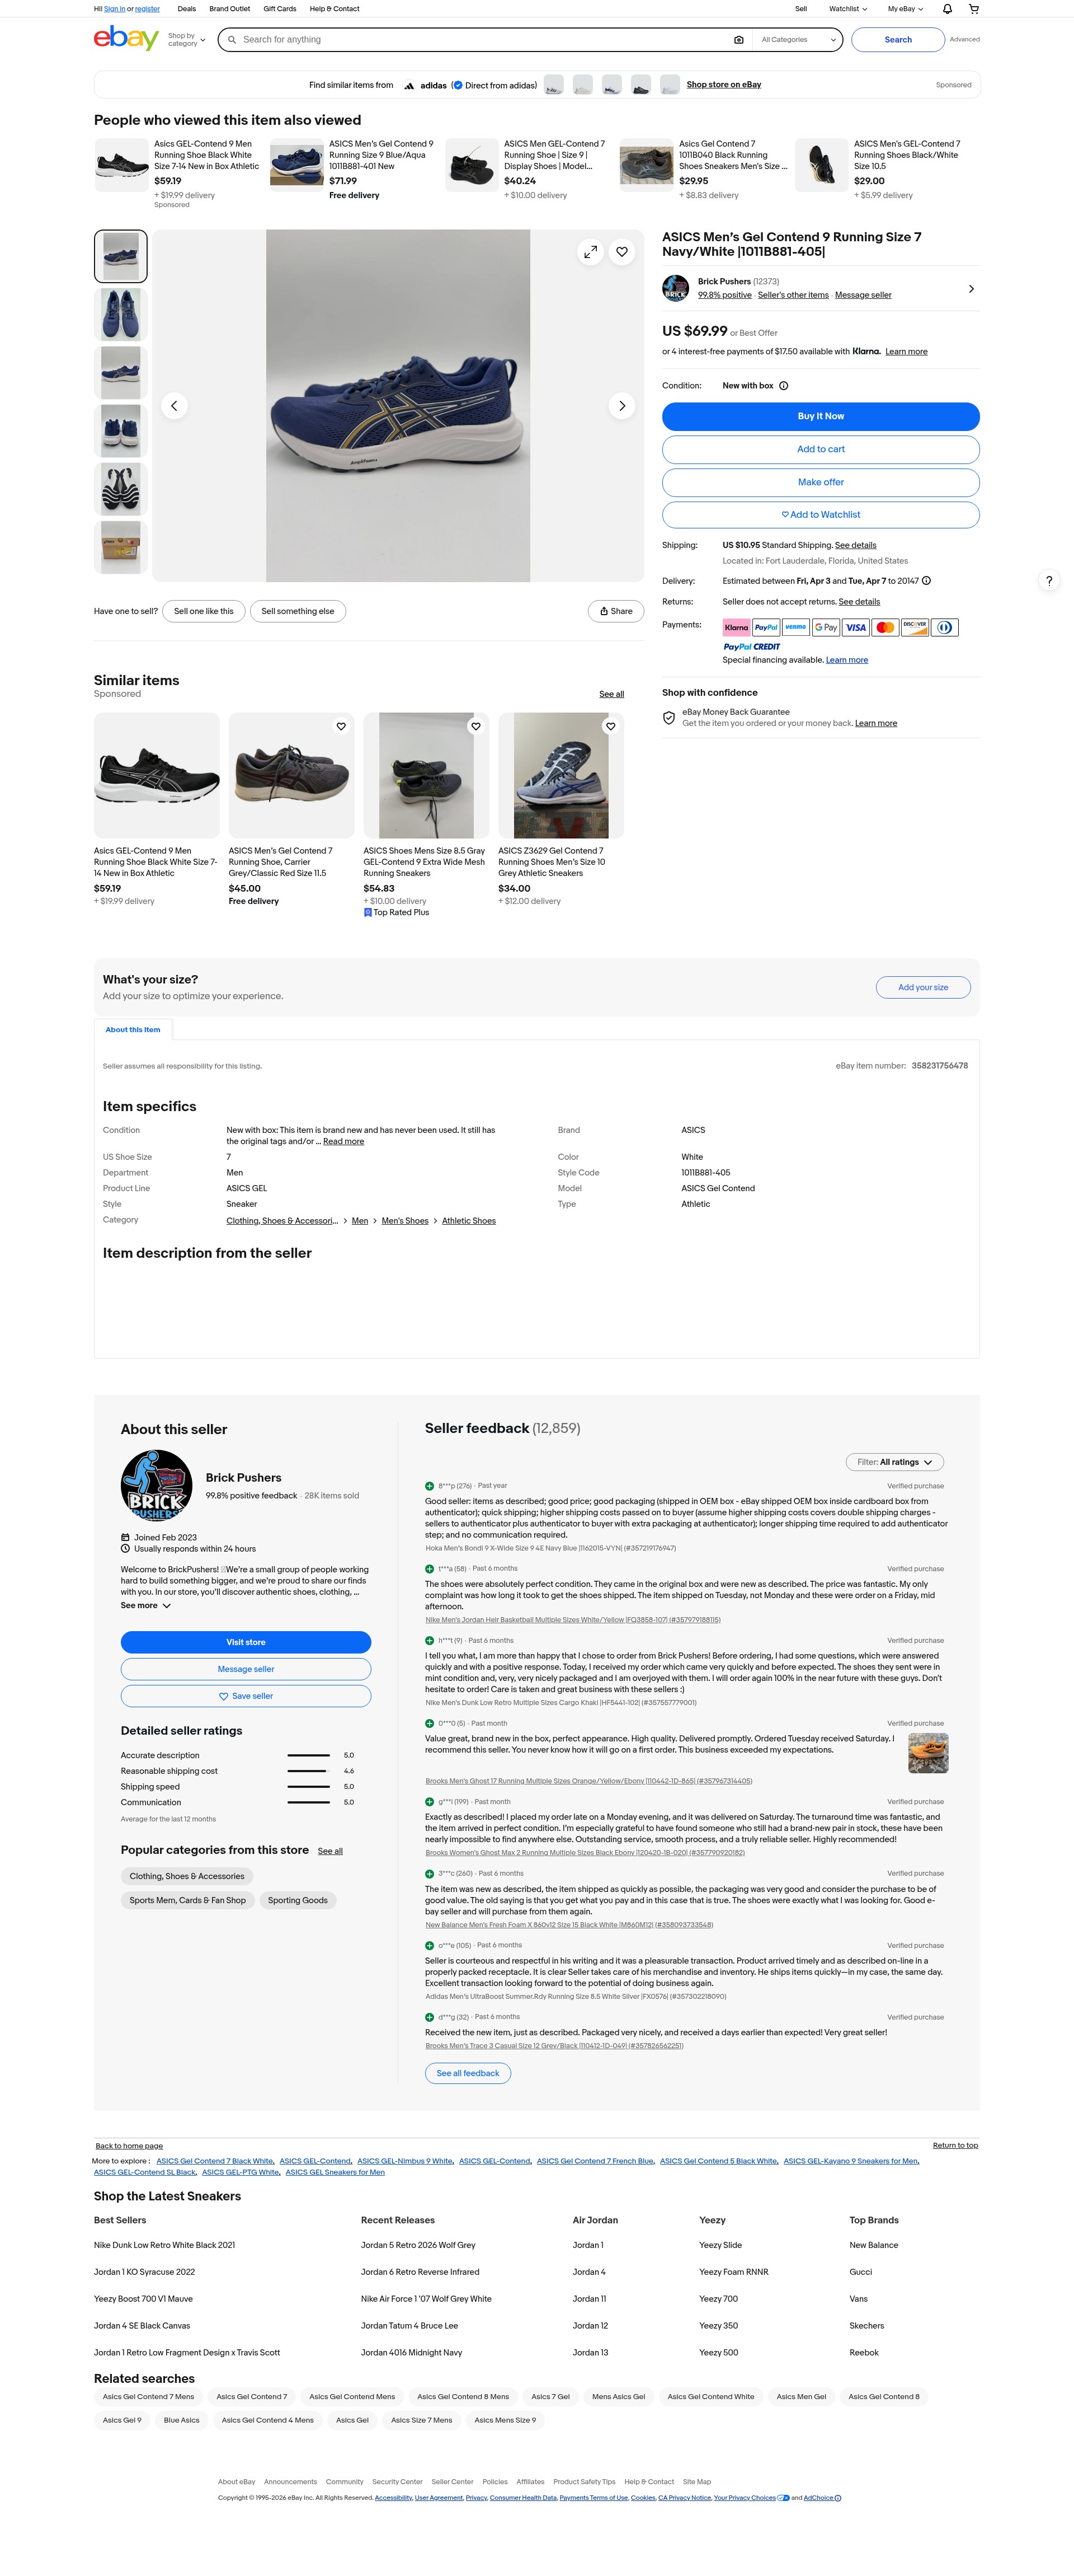Open similar items See all link
1074x2576 pixels.
(x=611, y=694)
